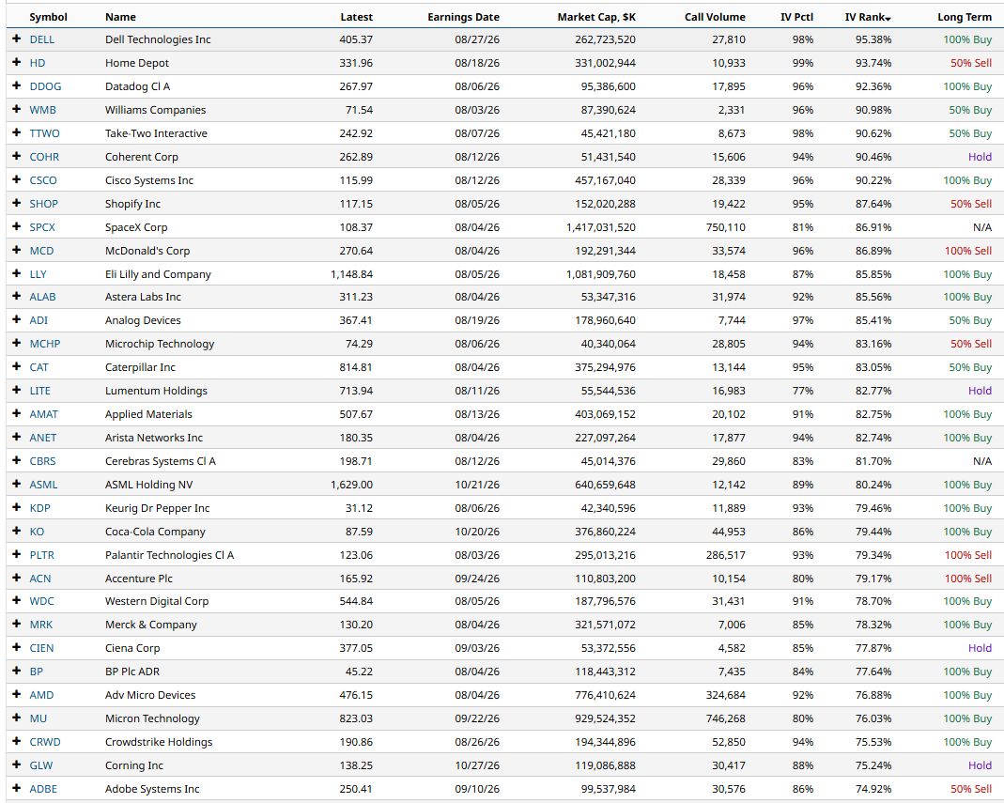Sort table by Call Volume header
Image resolution: width=1004 pixels, height=803 pixels.
coord(715,17)
